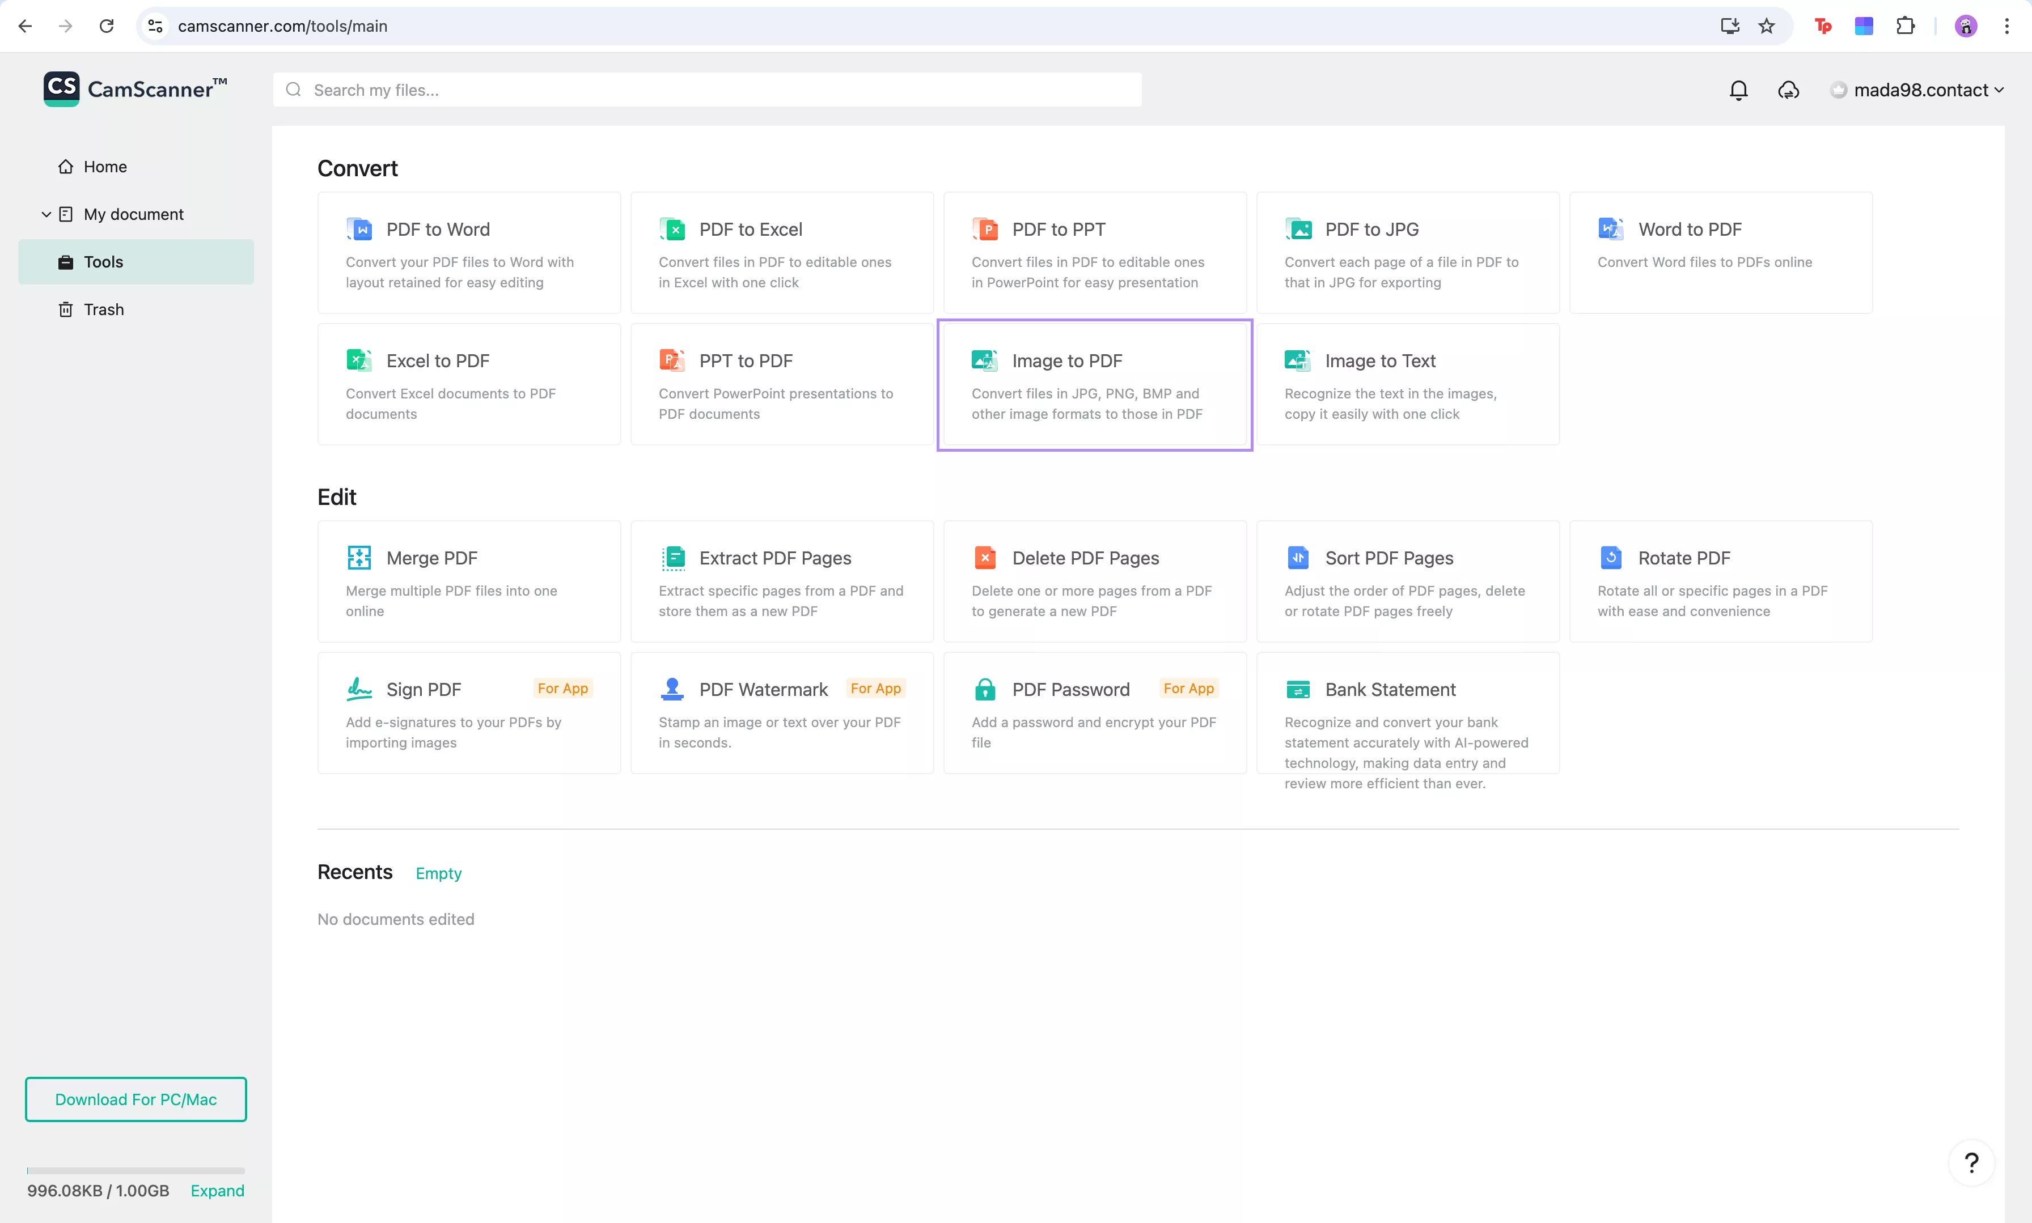Click the storage usage progress bar
The height and width of the screenshot is (1223, 2032).
coord(136,1170)
